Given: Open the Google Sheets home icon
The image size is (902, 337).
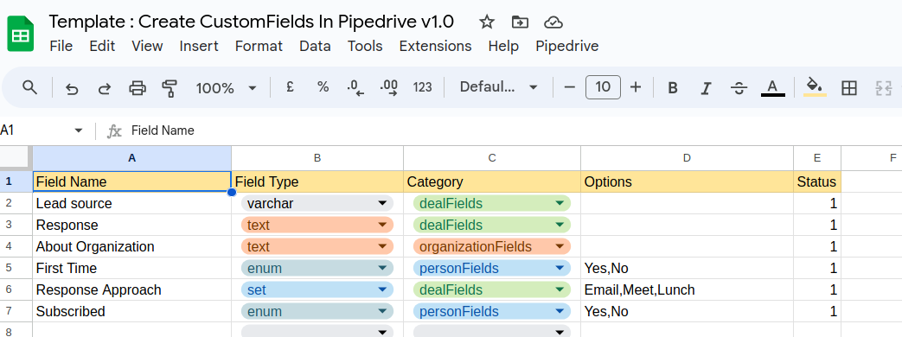Looking at the screenshot, I should point(21,34).
